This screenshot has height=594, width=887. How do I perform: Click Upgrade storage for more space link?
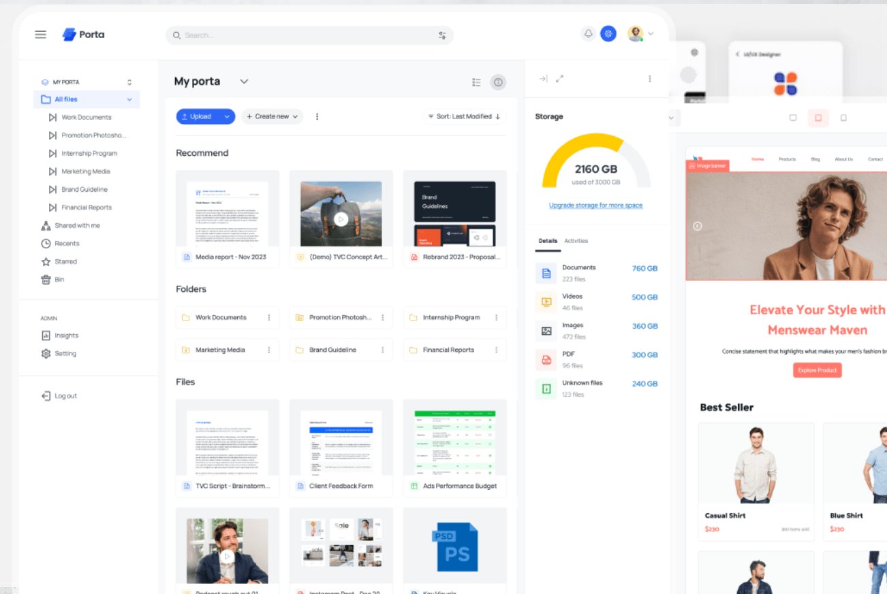pyautogui.click(x=595, y=205)
